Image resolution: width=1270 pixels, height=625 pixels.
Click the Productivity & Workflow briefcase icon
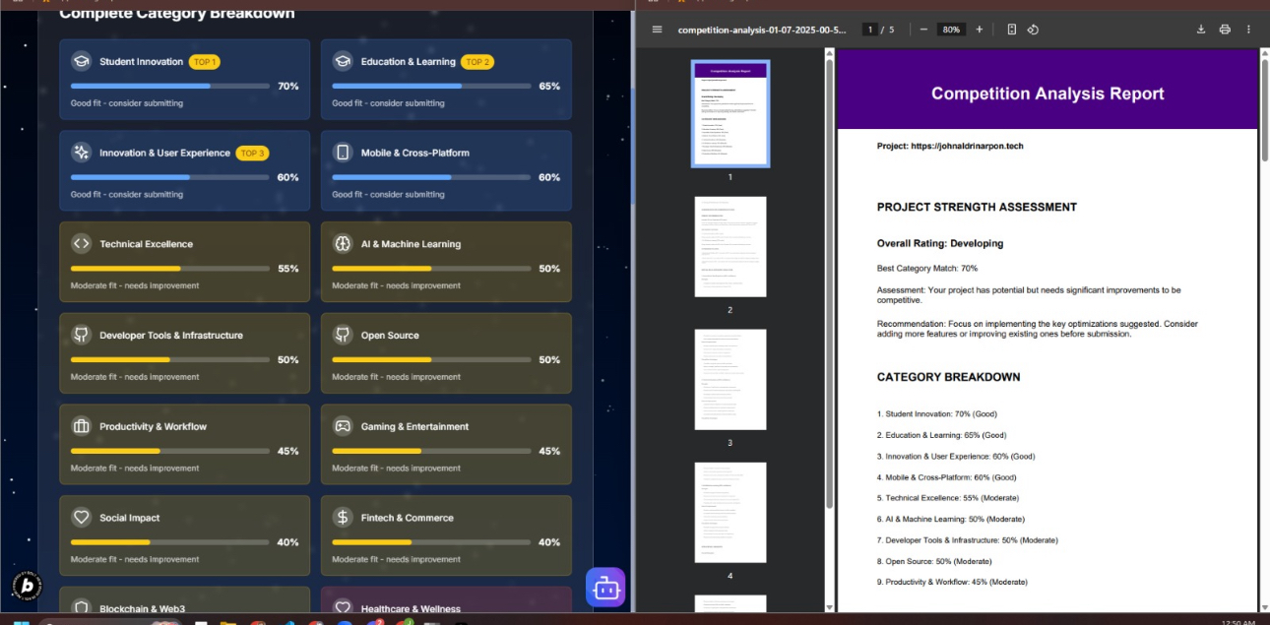click(x=81, y=426)
